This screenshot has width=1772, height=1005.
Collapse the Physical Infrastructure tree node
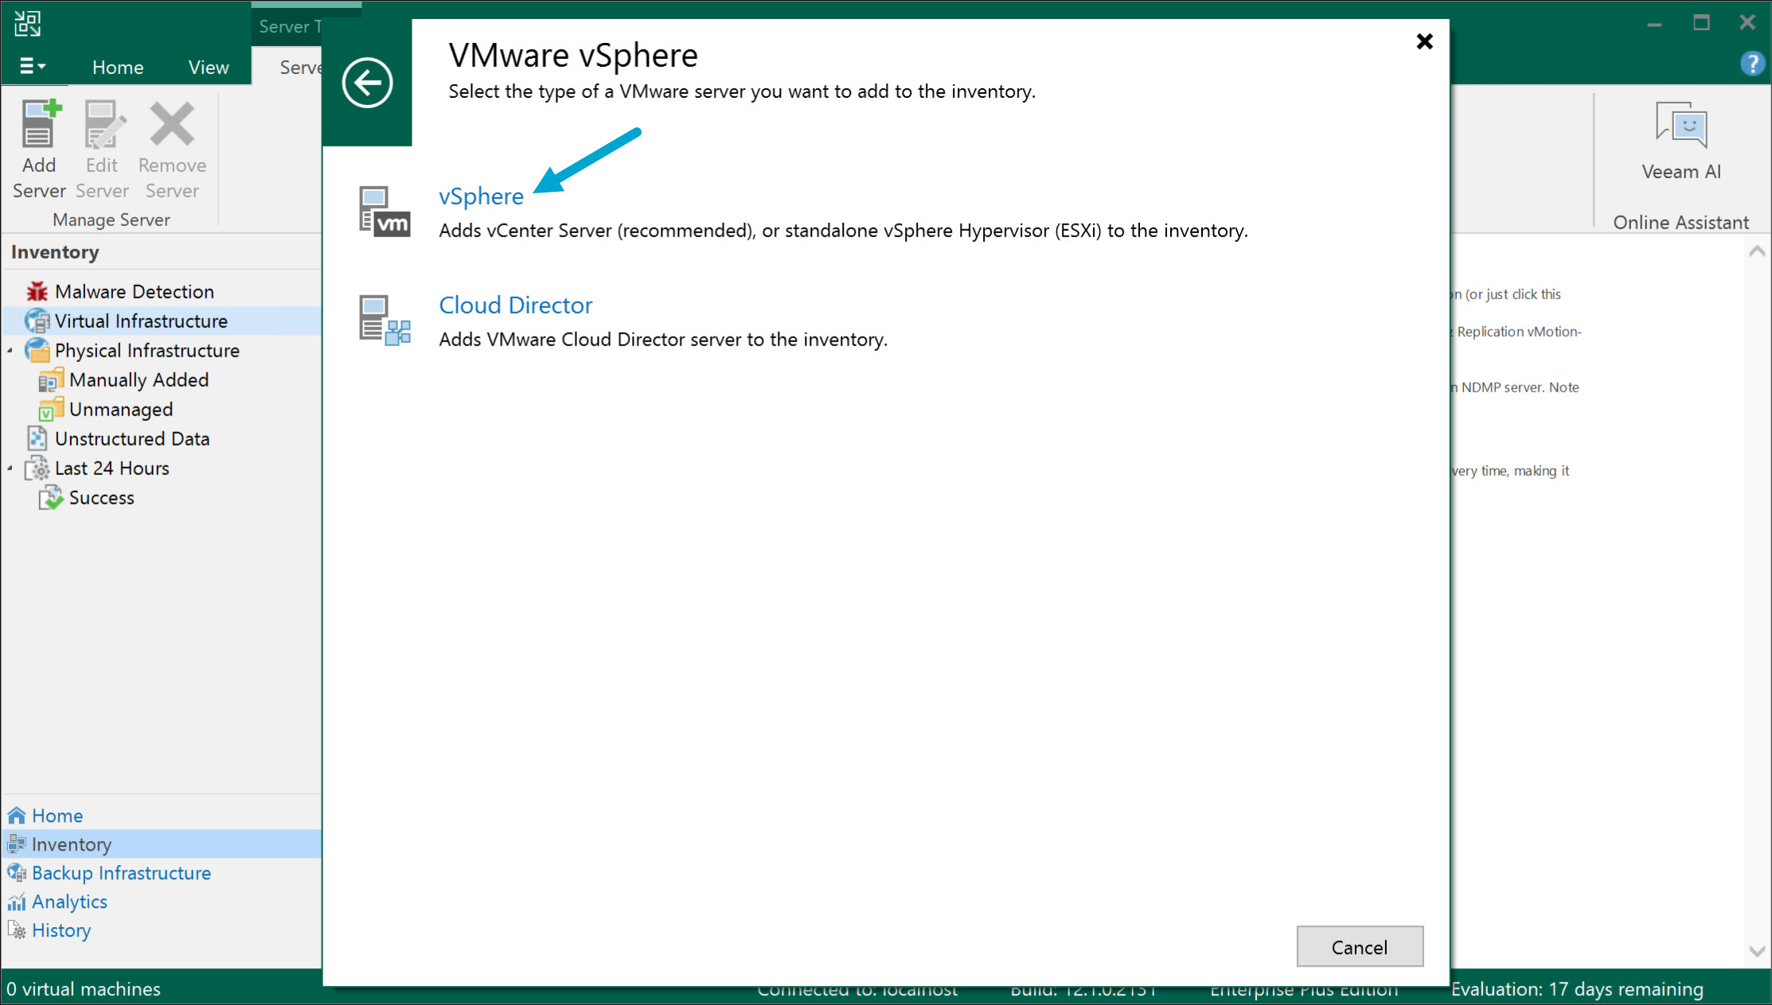point(10,350)
